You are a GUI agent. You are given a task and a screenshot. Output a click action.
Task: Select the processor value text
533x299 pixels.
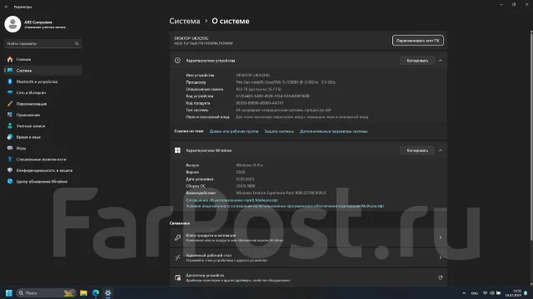(x=286, y=82)
